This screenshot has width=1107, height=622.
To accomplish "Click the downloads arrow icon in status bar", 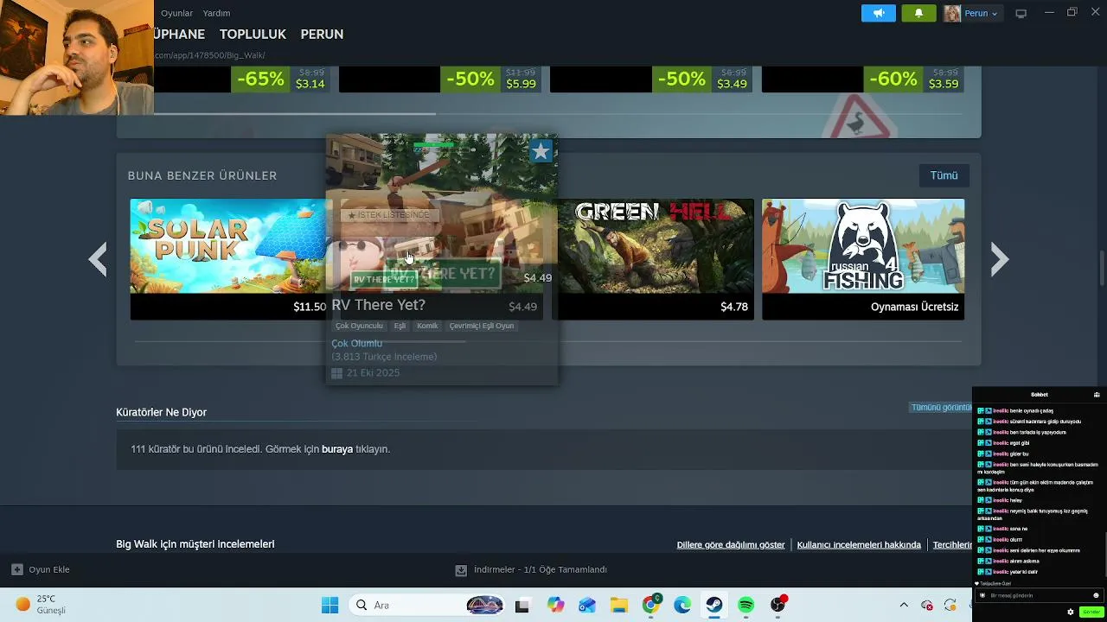I will click(461, 570).
